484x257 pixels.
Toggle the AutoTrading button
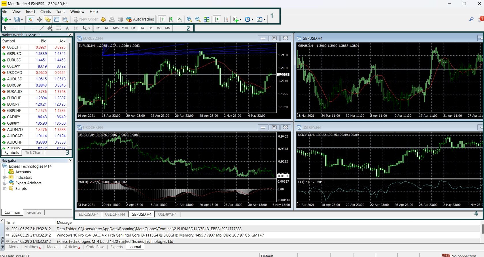pos(140,19)
